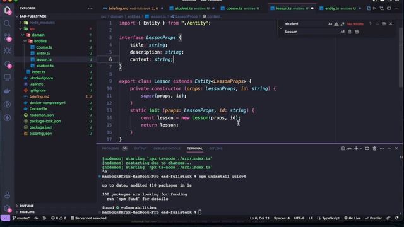
Task: Open the Explorer view in activity bar
Action: pos(8,10)
